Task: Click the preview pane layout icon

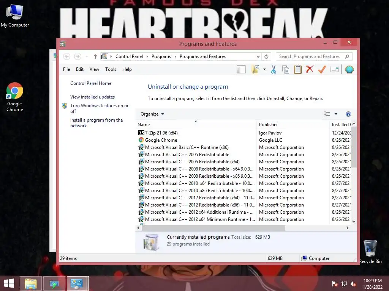Action: click(241, 70)
